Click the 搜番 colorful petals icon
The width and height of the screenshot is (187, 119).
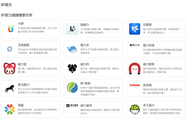[x=10, y=109]
